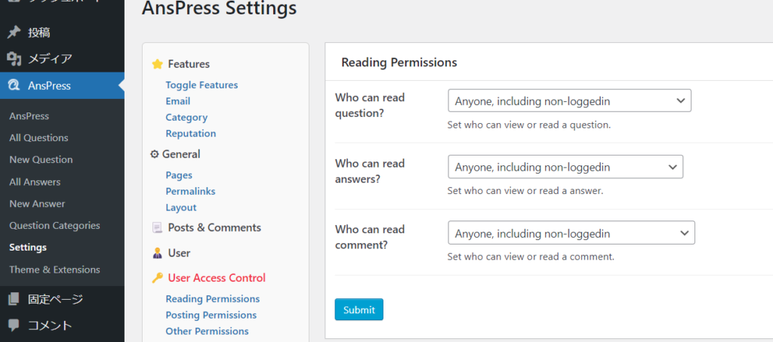Image resolution: width=773 pixels, height=342 pixels.
Task: Go to Question Categories in the sidebar
Action: (x=54, y=226)
